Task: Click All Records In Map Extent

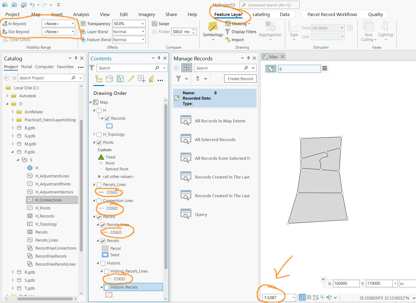Action: [x=220, y=121]
